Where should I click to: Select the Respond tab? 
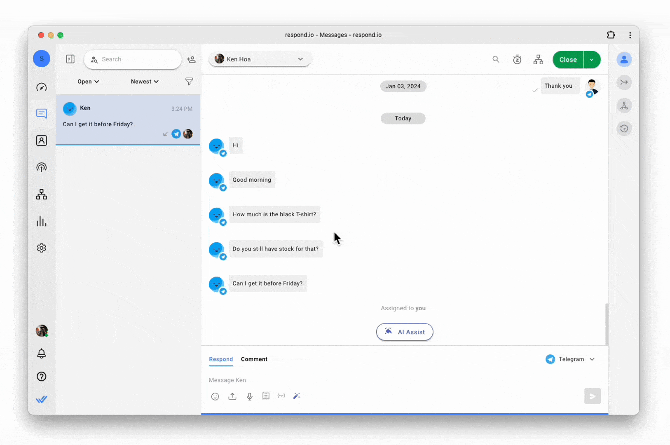click(x=221, y=359)
